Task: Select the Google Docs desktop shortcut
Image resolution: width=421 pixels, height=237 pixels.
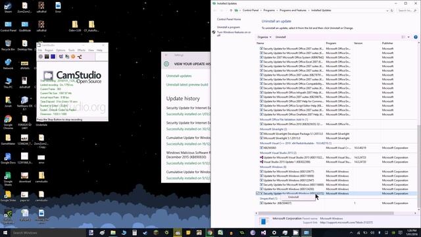Action: [8, 159]
